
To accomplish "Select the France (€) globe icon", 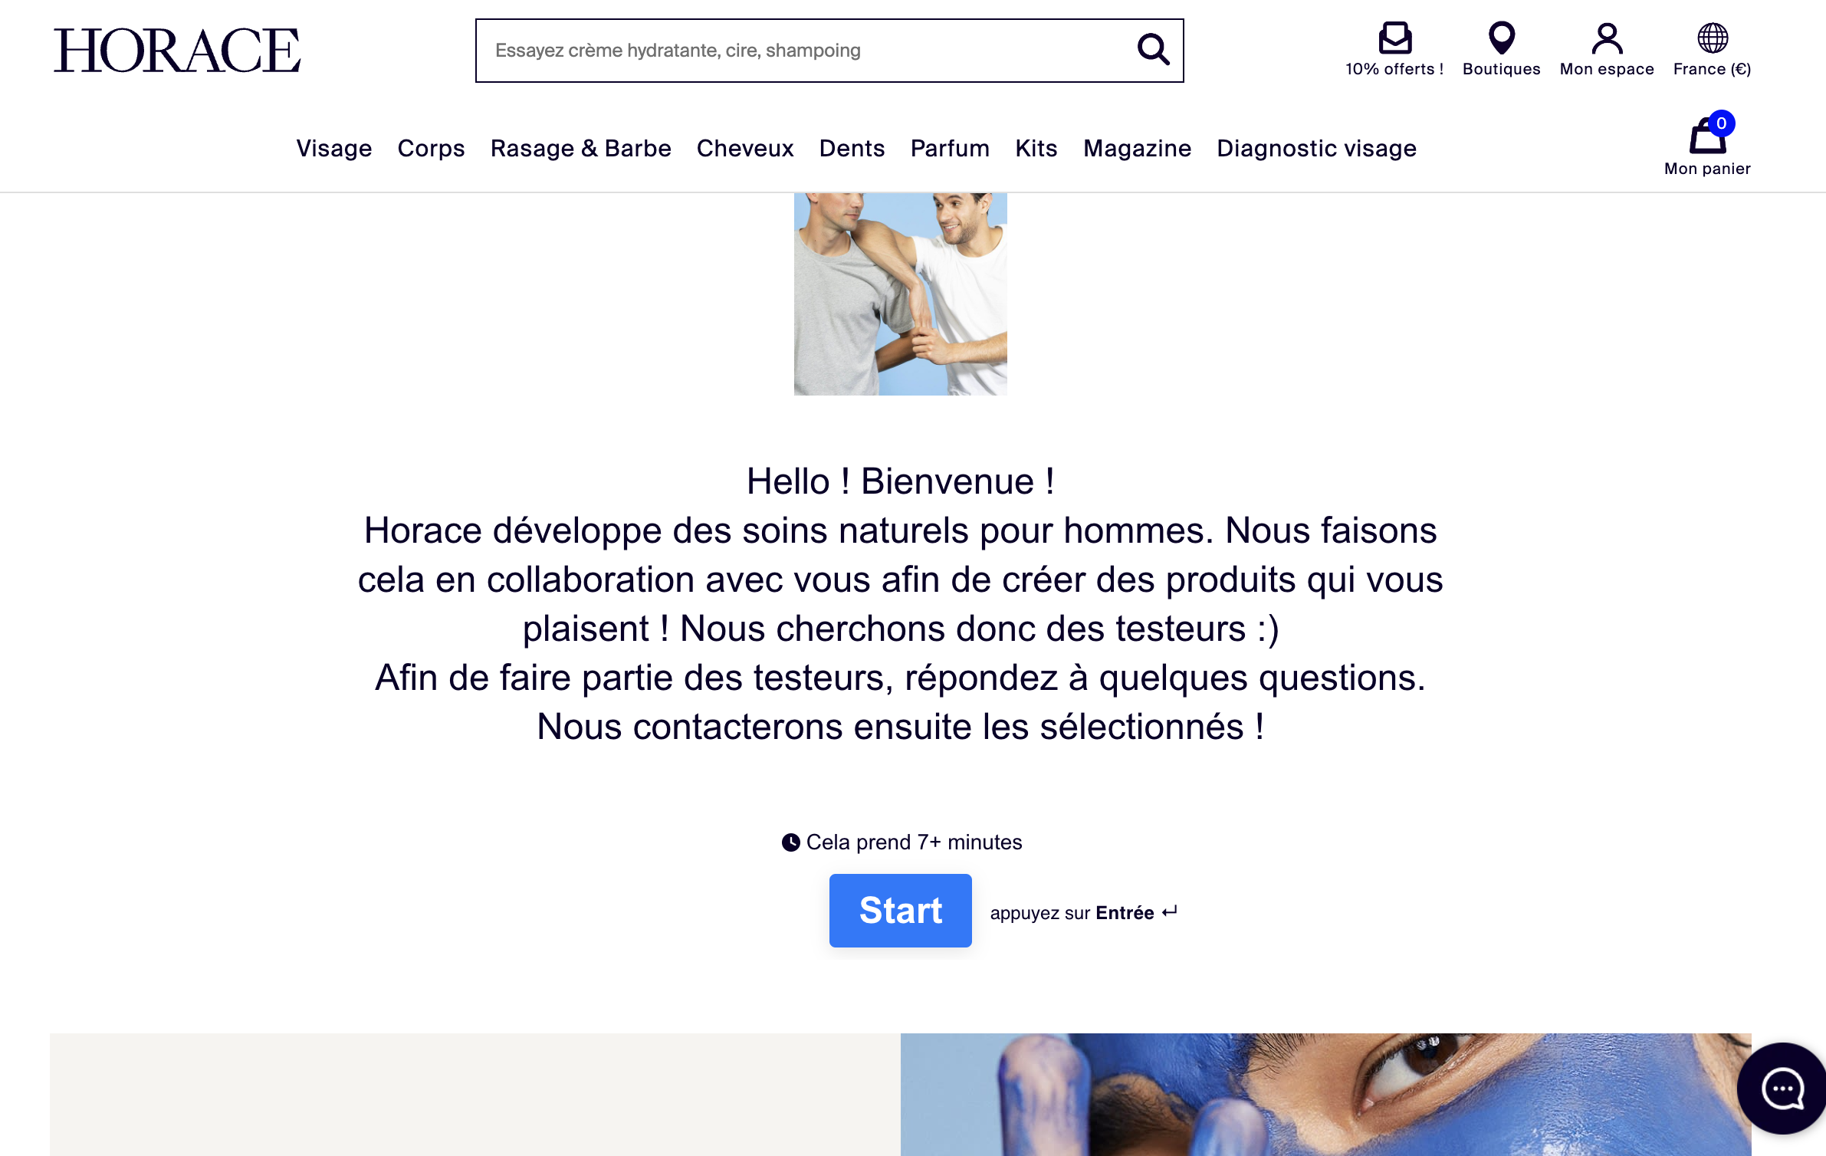I will (1712, 38).
